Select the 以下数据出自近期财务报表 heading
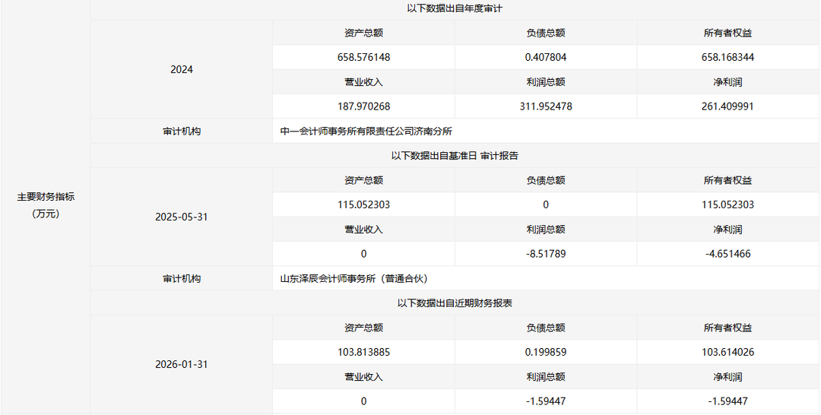 (x=455, y=303)
